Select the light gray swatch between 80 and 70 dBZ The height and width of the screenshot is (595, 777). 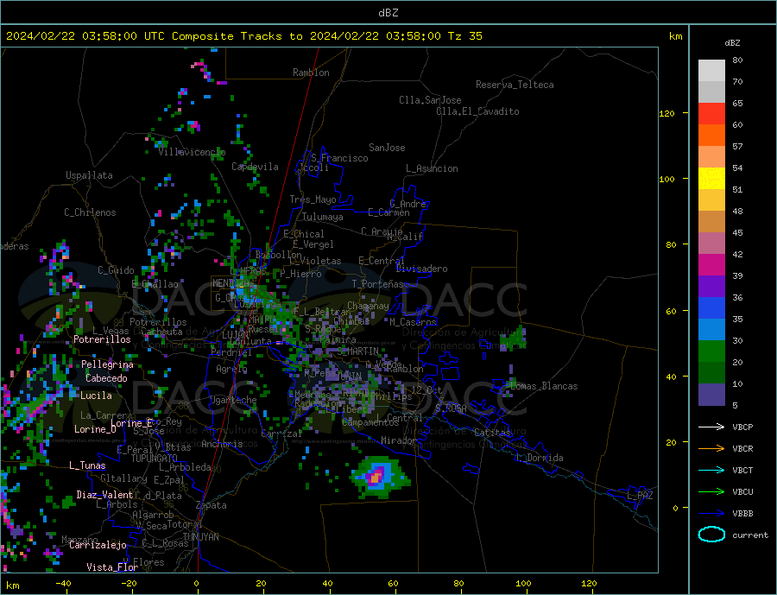[711, 71]
